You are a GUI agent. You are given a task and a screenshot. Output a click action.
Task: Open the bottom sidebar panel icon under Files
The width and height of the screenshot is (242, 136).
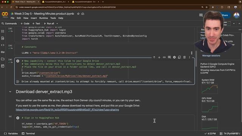3,66
